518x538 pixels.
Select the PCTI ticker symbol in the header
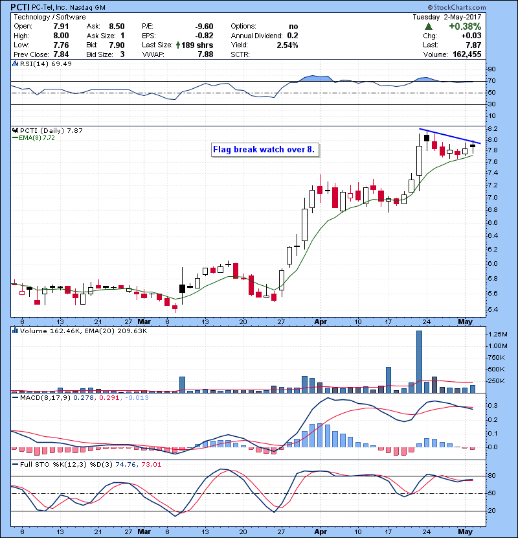(20, 7)
